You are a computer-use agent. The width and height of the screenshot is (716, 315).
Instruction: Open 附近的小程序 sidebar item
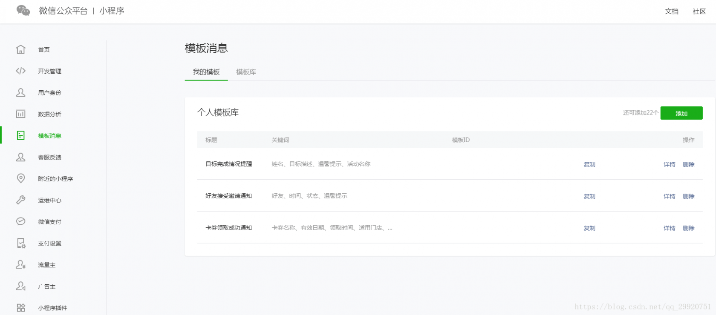pyautogui.click(x=55, y=179)
